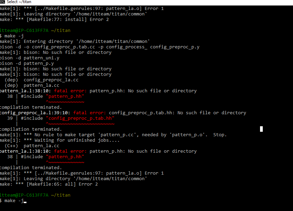Click the bison config_preproc_p.tab.cc command line

tap(100, 47)
